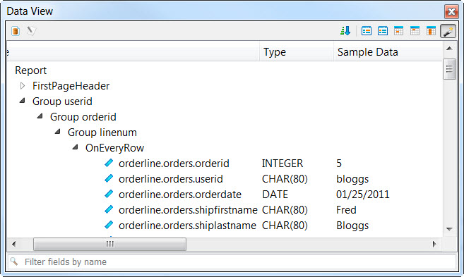Click the blue field icon beside orderline.orders.userid
This screenshot has width=464, height=277.
tap(109, 178)
